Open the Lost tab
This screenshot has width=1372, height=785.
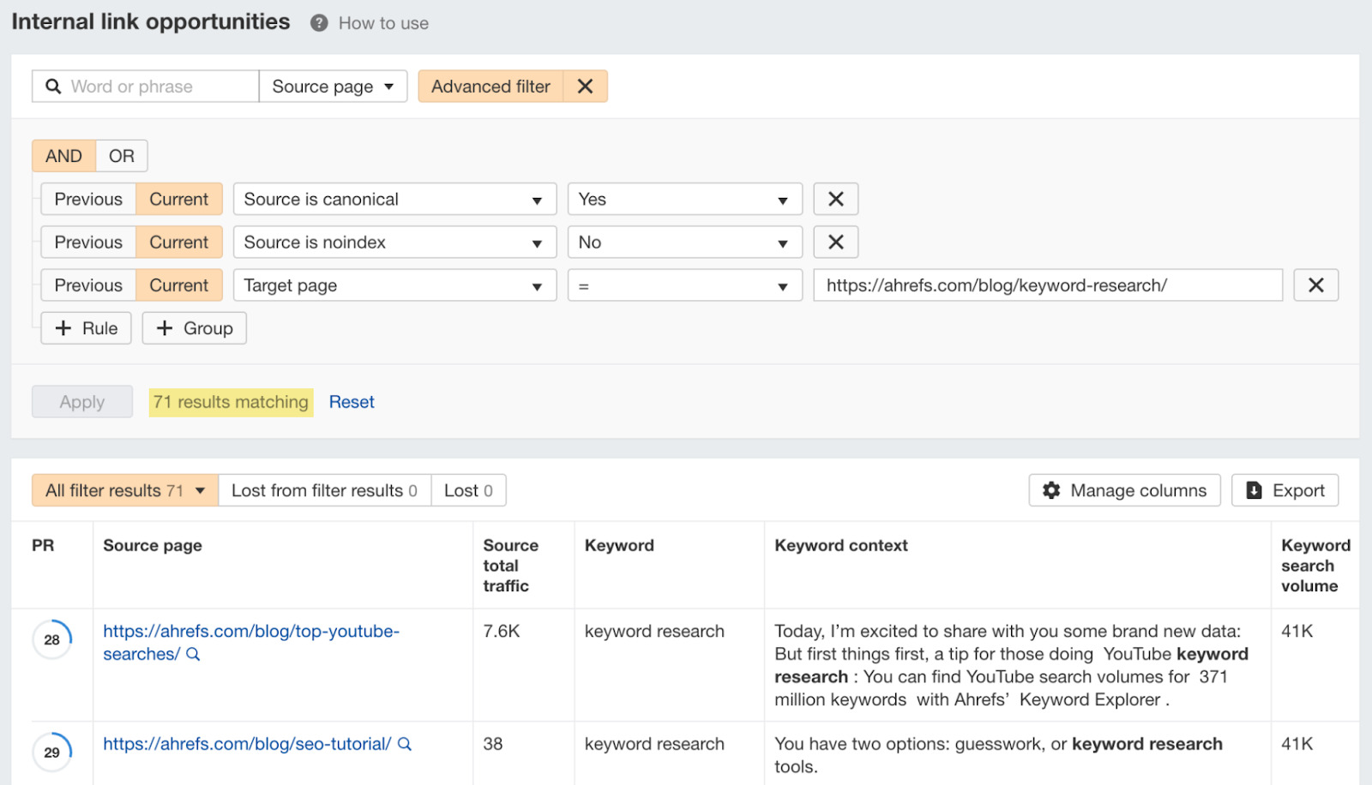468,491
